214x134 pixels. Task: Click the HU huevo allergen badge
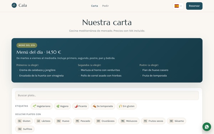tap(59, 121)
